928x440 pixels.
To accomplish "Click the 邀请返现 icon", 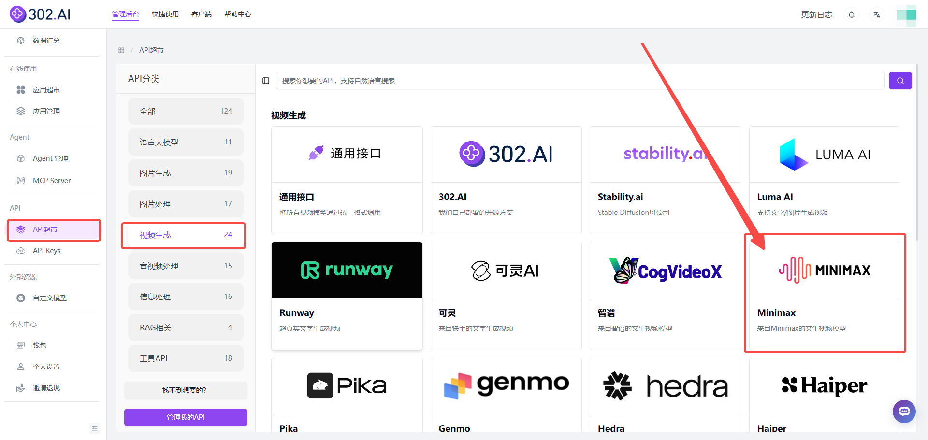I will point(21,388).
